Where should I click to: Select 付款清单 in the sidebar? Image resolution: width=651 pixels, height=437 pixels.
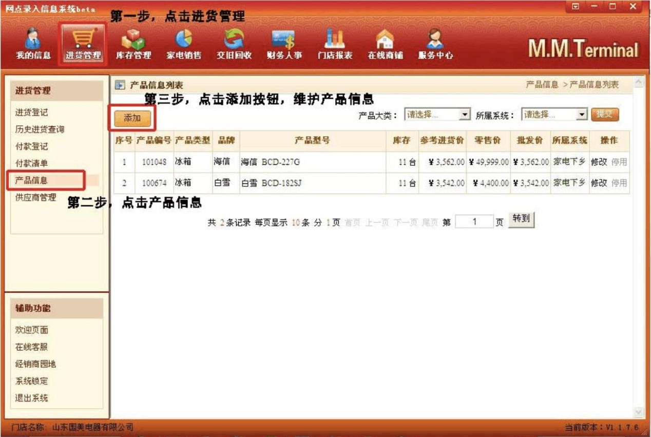[x=31, y=163]
